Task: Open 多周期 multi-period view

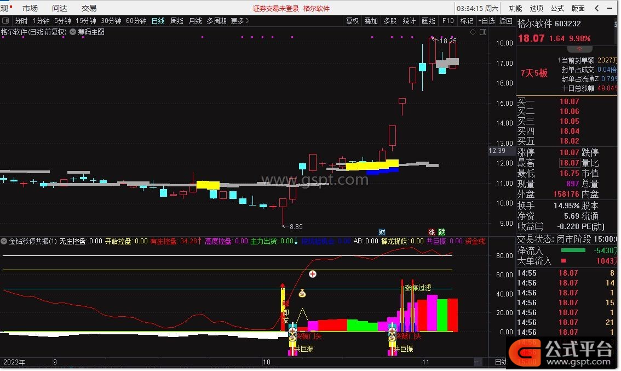Action: coord(216,21)
